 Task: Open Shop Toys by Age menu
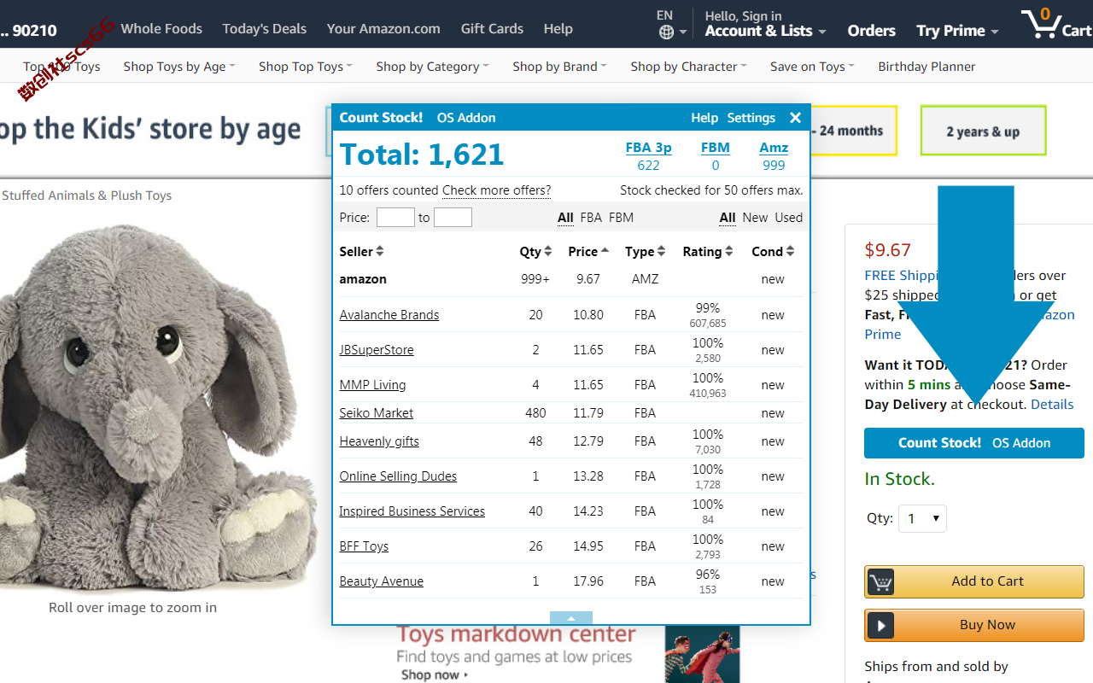pyautogui.click(x=178, y=67)
